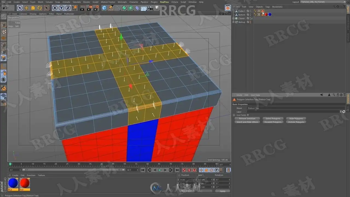
Task: Click the Layer field
Action: point(293,112)
